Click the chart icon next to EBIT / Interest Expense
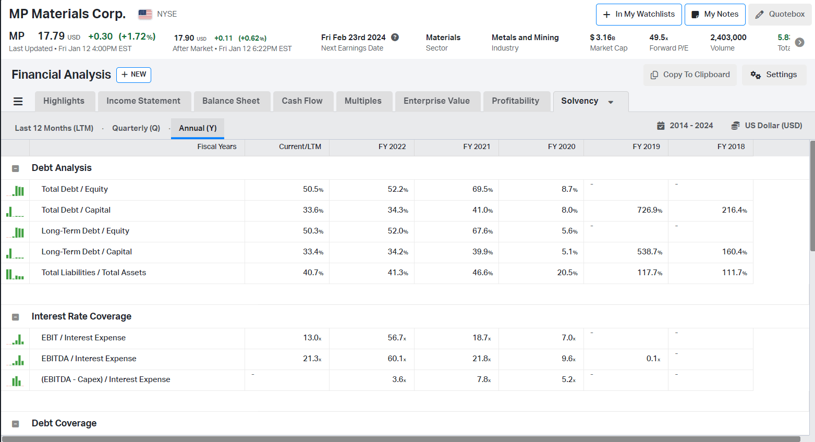This screenshot has width=815, height=442. pos(15,338)
